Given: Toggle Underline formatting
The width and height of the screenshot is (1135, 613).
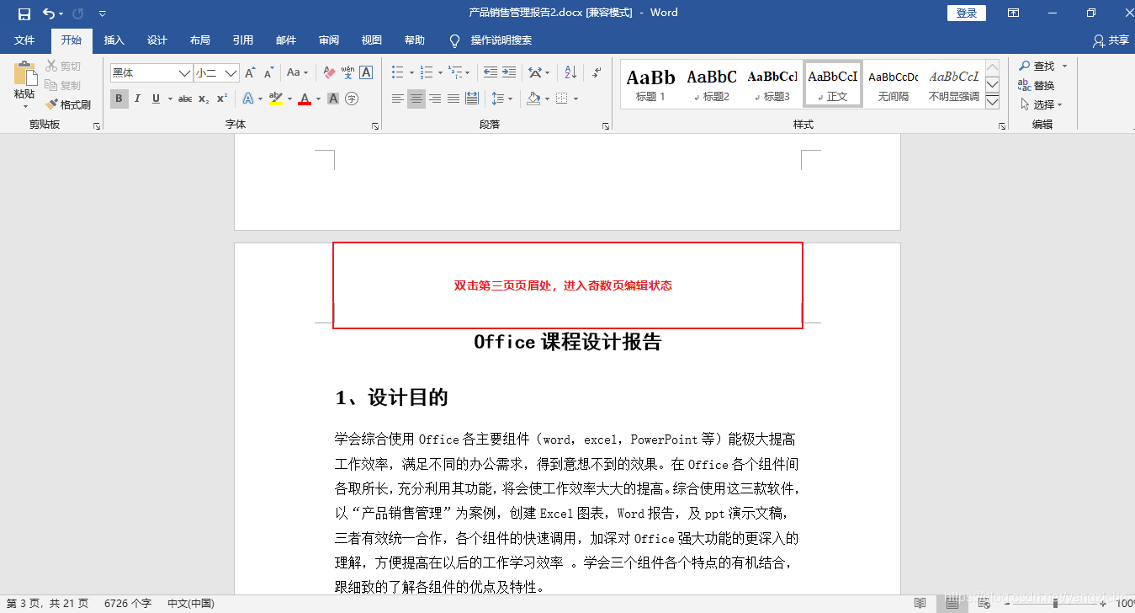Looking at the screenshot, I should click(x=156, y=99).
